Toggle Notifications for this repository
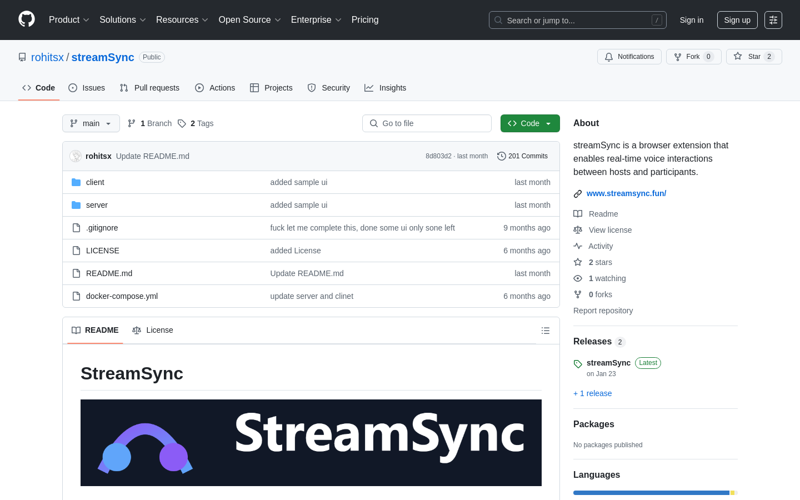 pos(629,57)
